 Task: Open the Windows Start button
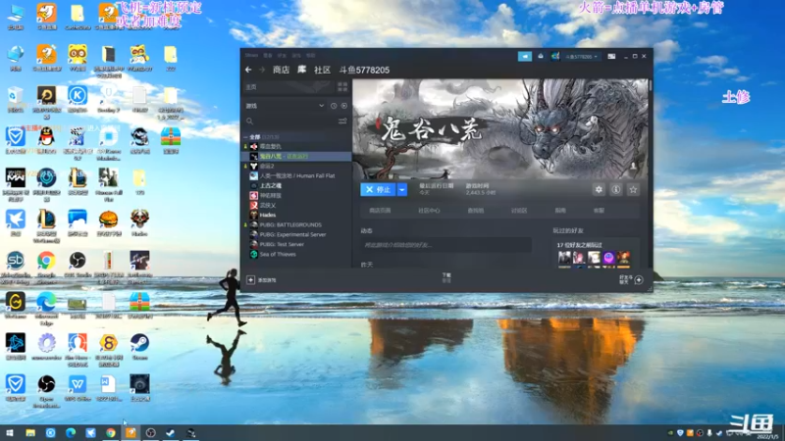click(10, 432)
